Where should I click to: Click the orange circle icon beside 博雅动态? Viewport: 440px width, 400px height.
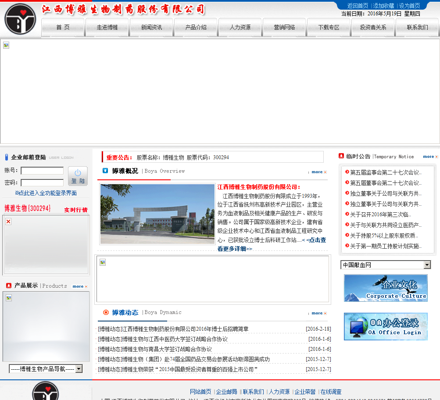(x=106, y=312)
